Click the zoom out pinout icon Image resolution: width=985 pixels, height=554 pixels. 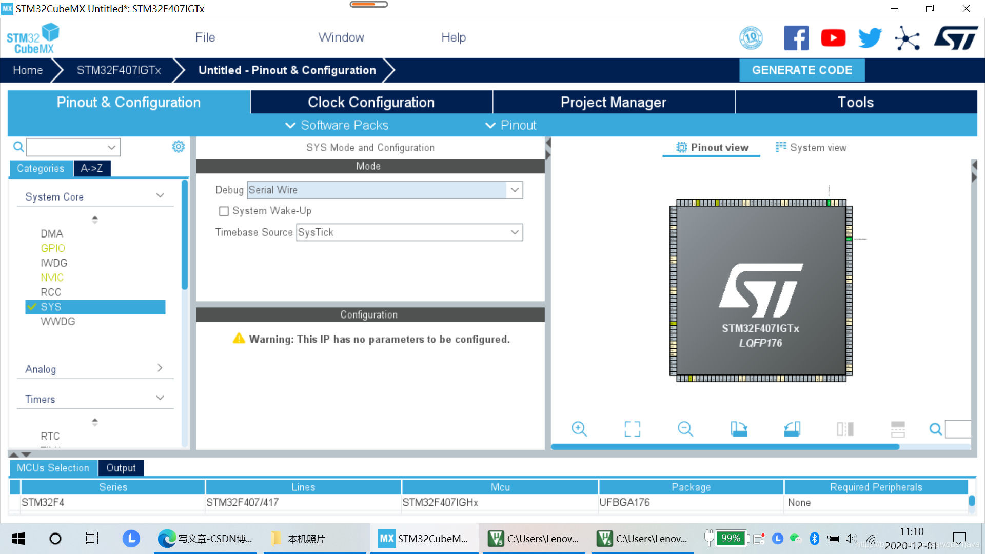pyautogui.click(x=685, y=429)
